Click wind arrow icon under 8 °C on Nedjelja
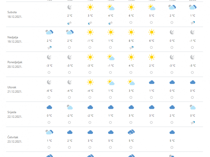 pos(131,48)
